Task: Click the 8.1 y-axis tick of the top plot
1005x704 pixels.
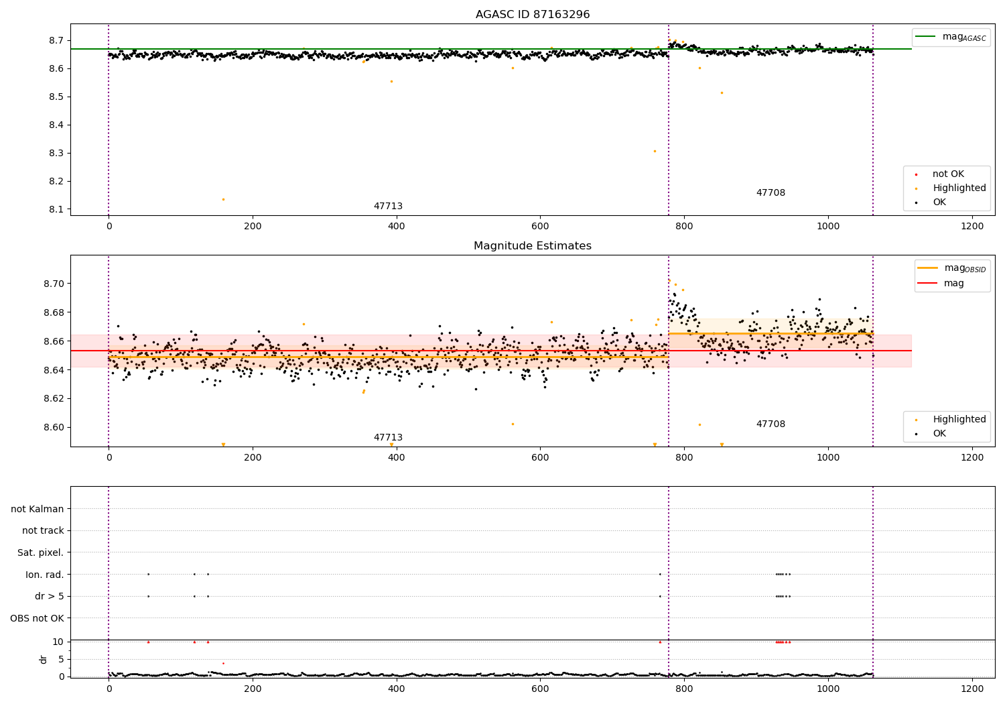Action: pyautogui.click(x=56, y=210)
